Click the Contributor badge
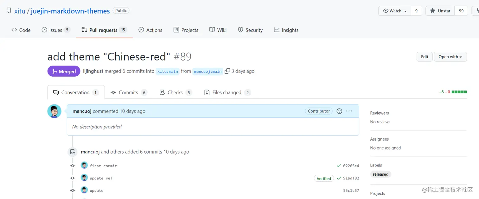The height and width of the screenshot is (199, 479). [319, 111]
